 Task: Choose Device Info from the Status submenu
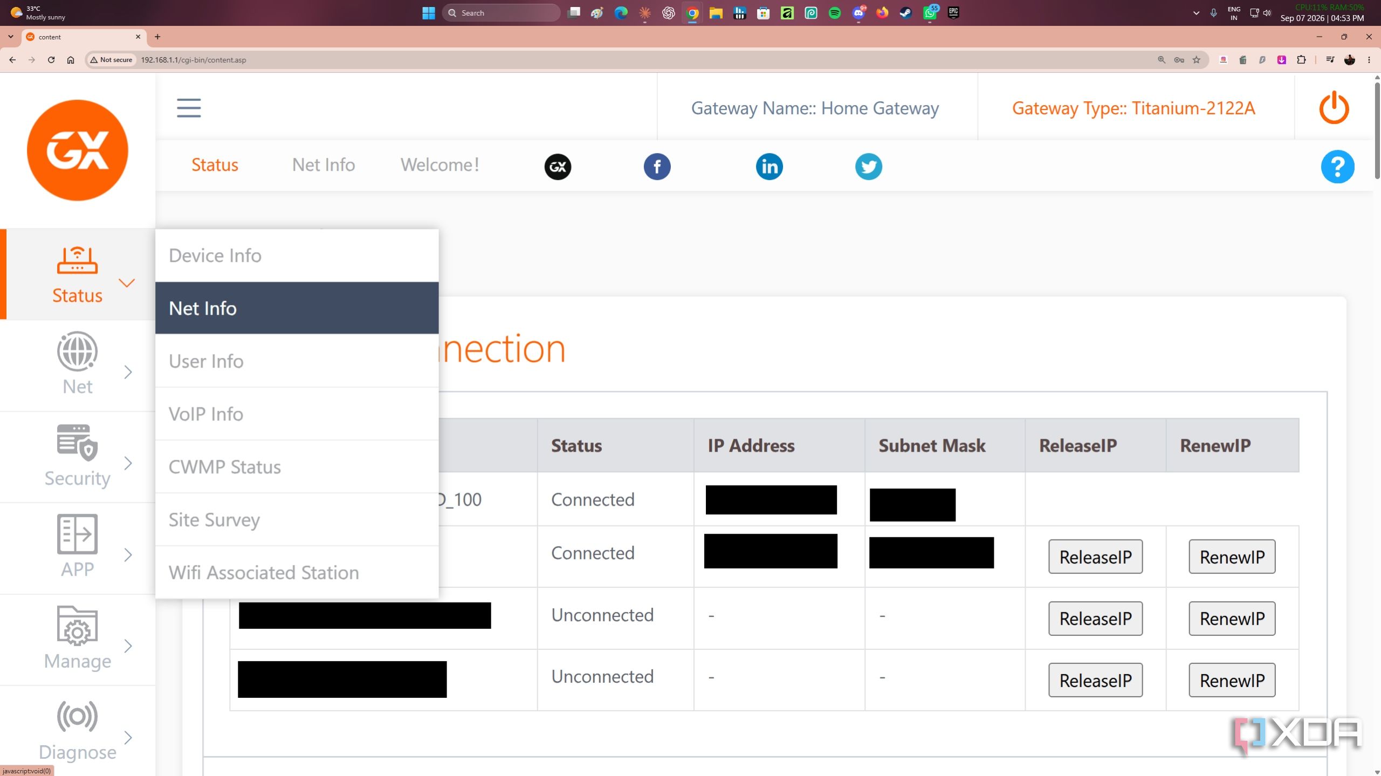(x=297, y=255)
